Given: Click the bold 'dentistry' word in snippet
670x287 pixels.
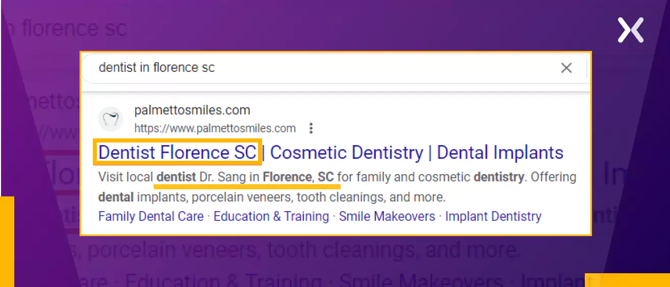Looking at the screenshot, I should pos(499,177).
